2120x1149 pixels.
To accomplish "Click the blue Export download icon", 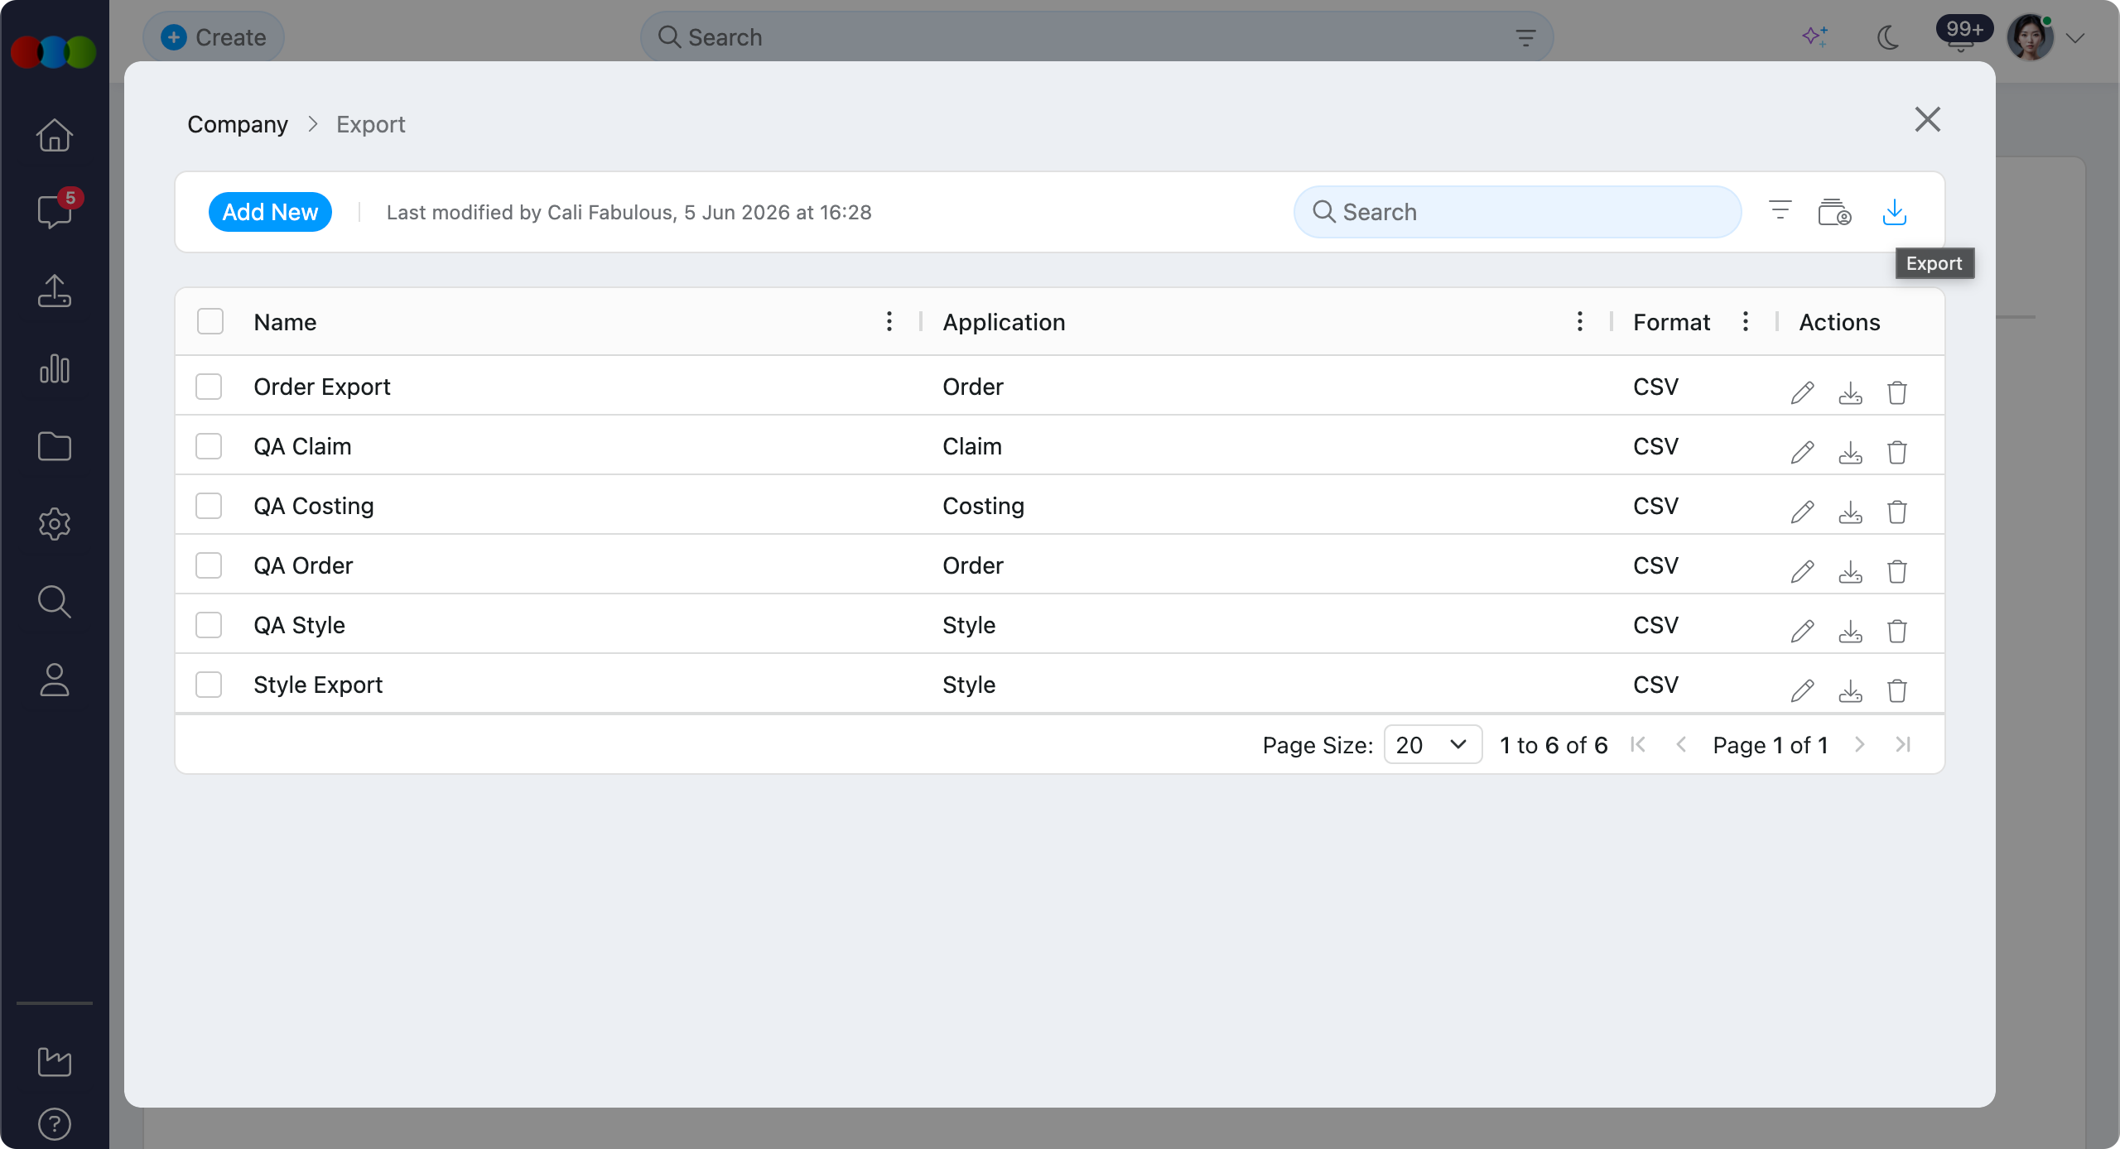I will click(1895, 212).
